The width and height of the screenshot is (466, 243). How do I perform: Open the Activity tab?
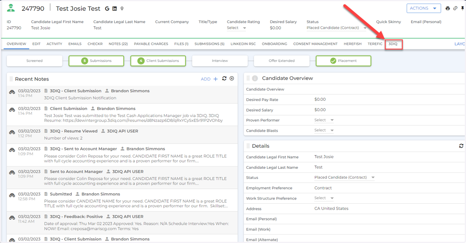[x=54, y=44]
